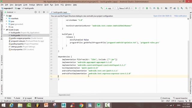Open the TODO tool window

click(8, 98)
